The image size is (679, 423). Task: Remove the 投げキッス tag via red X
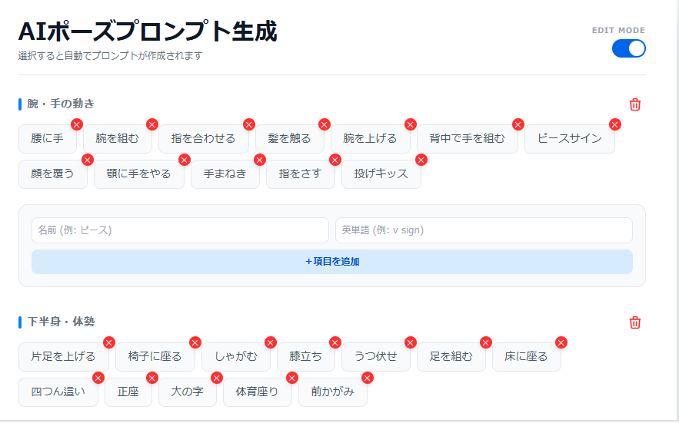coord(421,160)
